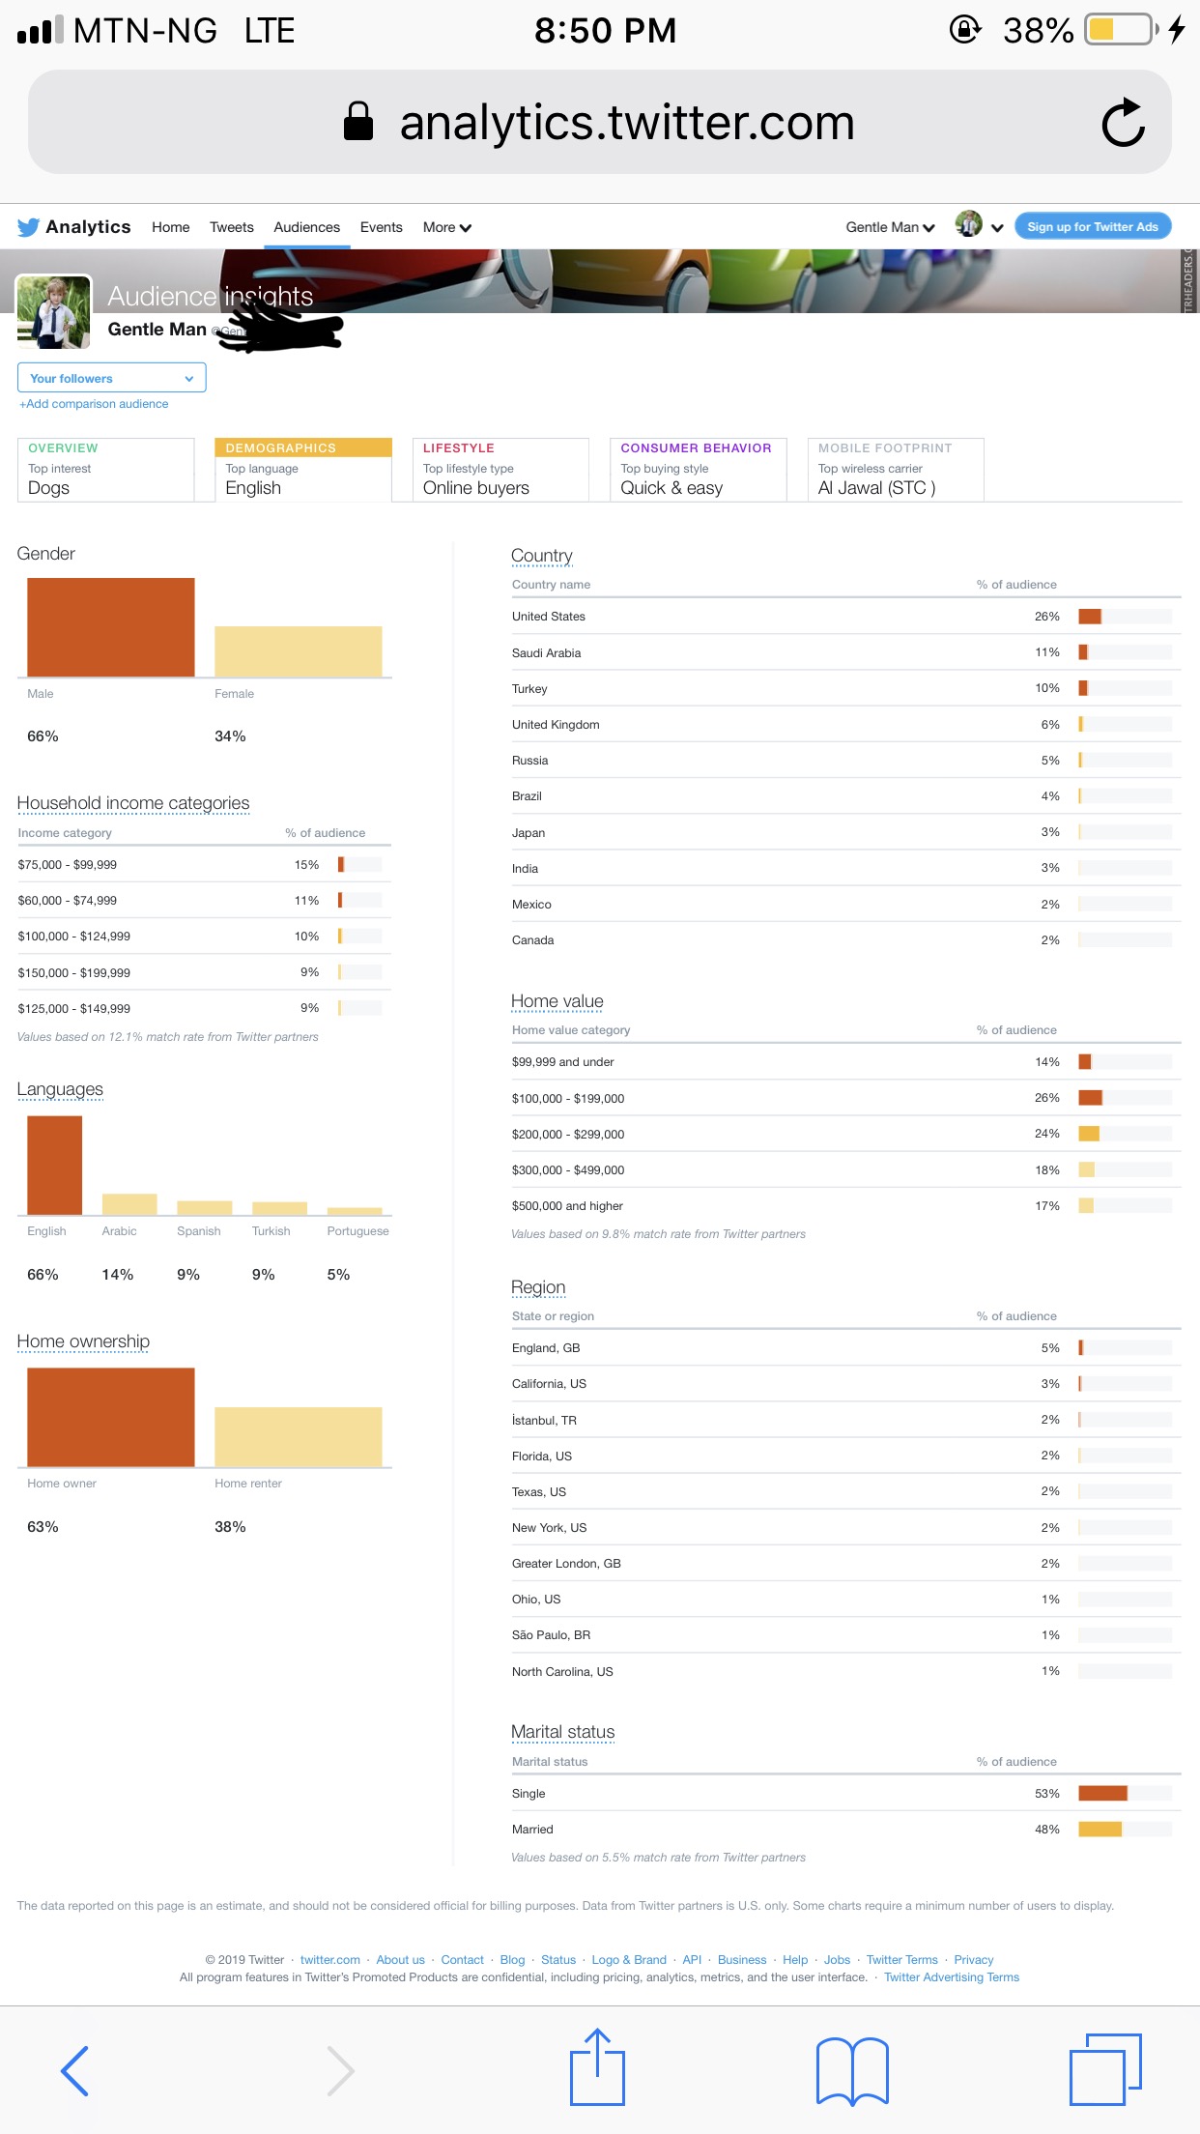Open Logo & Brand footer link
The image size is (1200, 2134).
629,1960
